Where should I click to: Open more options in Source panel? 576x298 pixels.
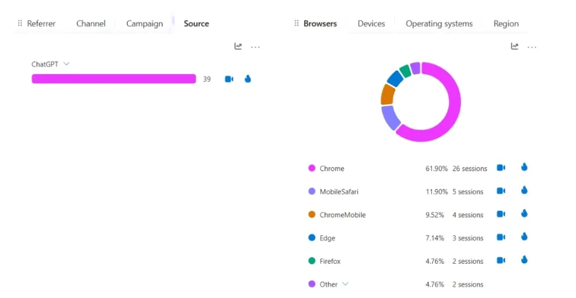tap(255, 47)
